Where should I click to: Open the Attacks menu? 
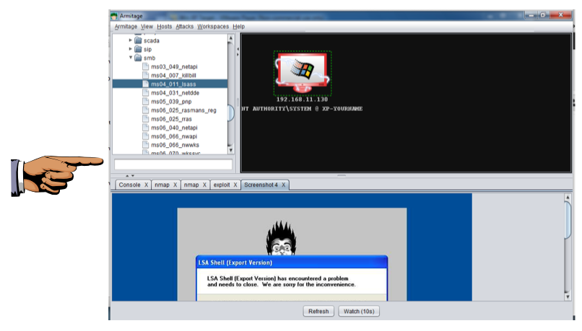pos(184,27)
